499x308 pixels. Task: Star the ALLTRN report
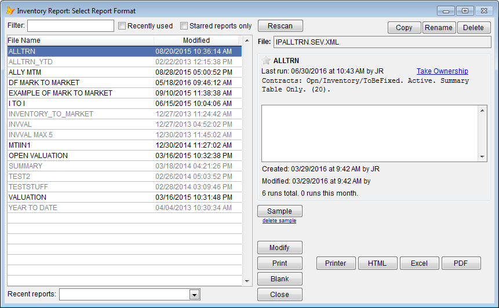pyautogui.click(x=266, y=60)
